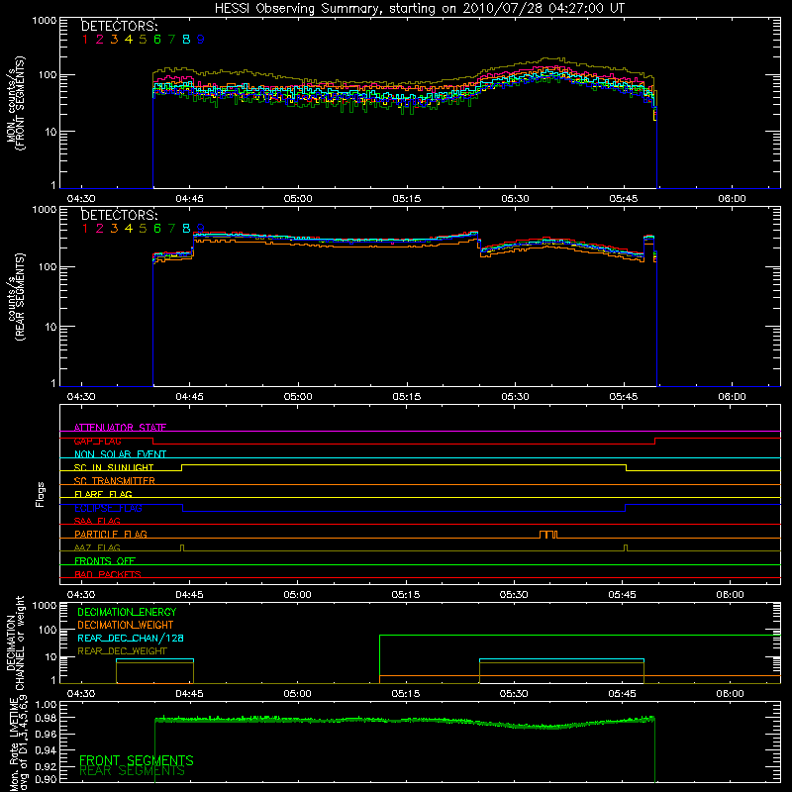Click detector 3 in front segments legend
This screenshot has height=792, width=792.
(114, 40)
